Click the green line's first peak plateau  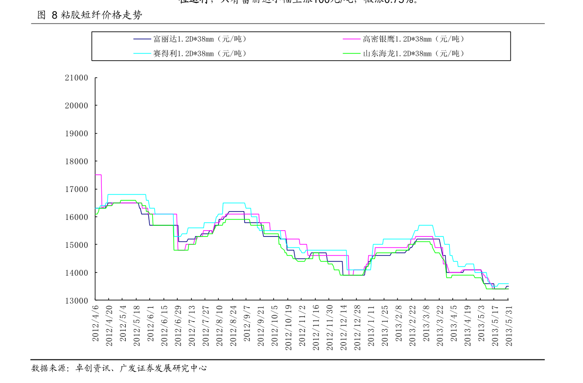point(128,200)
